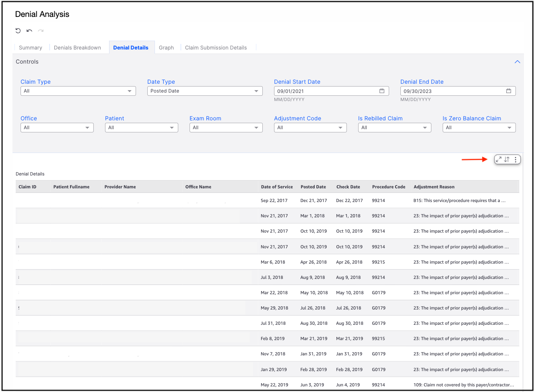The height and width of the screenshot is (392, 534).
Task: Click the reset icon under the title
Action: (18, 31)
